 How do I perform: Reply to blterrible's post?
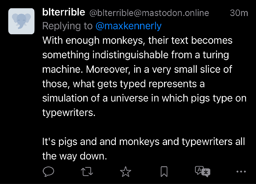[x=48, y=171]
